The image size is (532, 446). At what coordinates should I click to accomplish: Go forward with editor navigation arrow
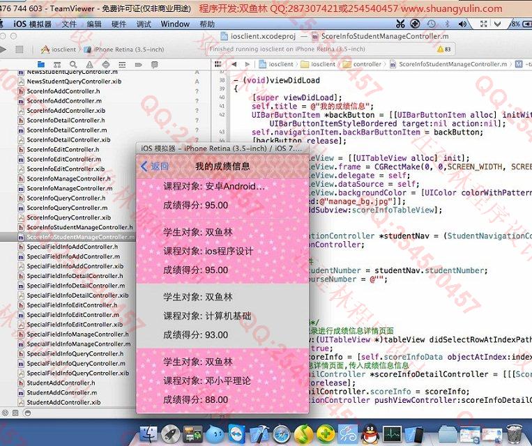point(248,64)
